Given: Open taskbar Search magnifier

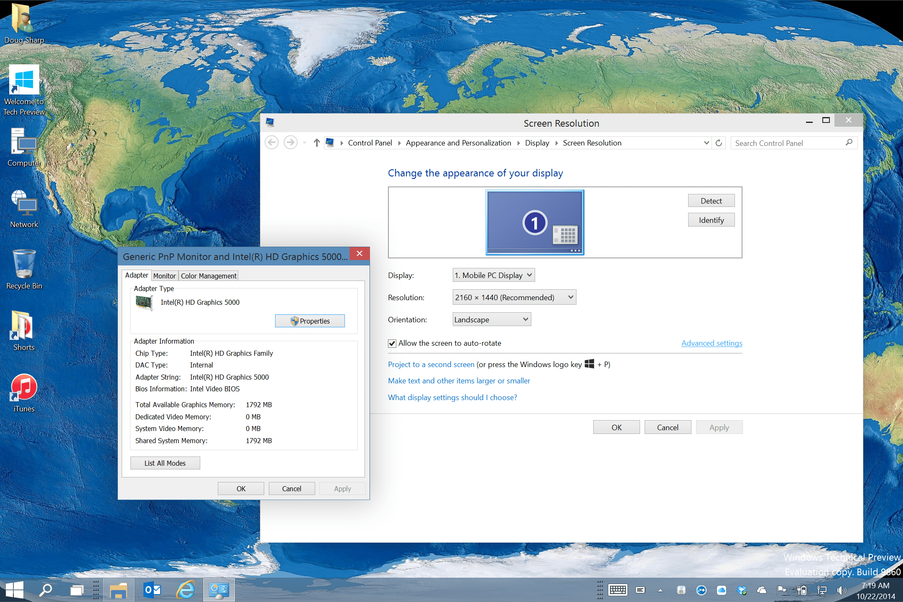Looking at the screenshot, I should tap(46, 590).
